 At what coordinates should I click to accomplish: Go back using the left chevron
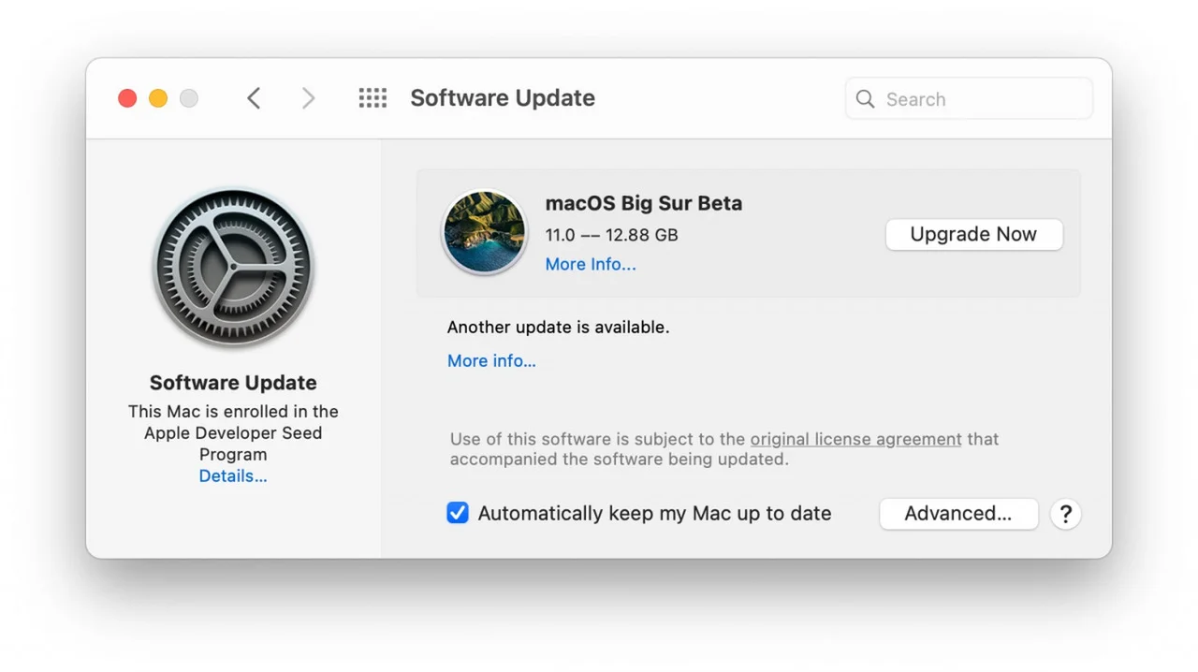tap(254, 98)
